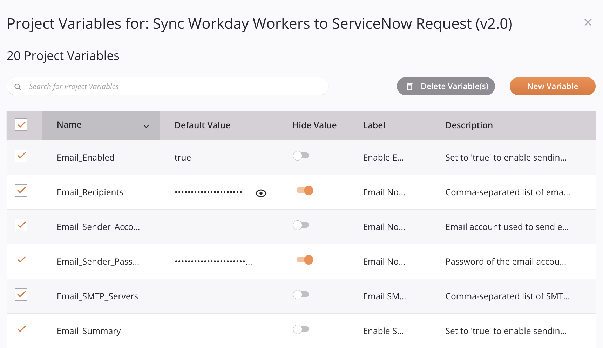Open description of Email_Summary row
This screenshot has width=603, height=348.
tap(506, 331)
